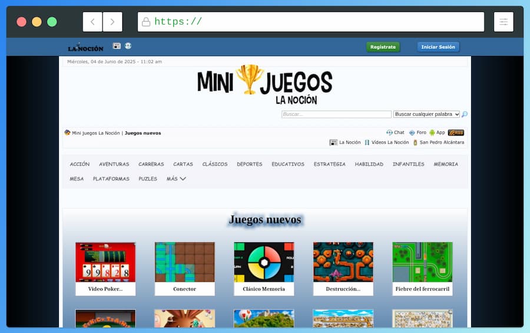Open the MESA category

coord(77,179)
